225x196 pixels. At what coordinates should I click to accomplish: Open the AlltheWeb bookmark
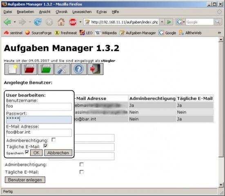pos(190,33)
